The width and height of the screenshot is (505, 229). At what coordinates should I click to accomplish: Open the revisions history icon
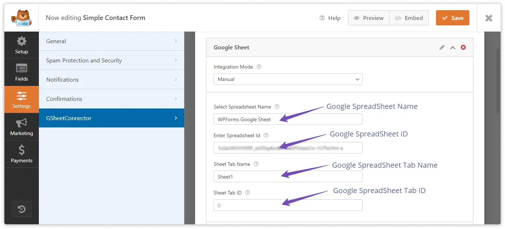(21, 209)
